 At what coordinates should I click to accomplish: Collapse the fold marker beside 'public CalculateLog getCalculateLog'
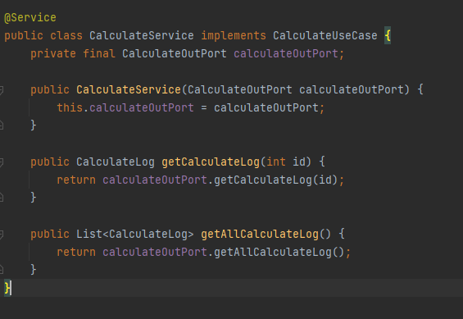2,162
